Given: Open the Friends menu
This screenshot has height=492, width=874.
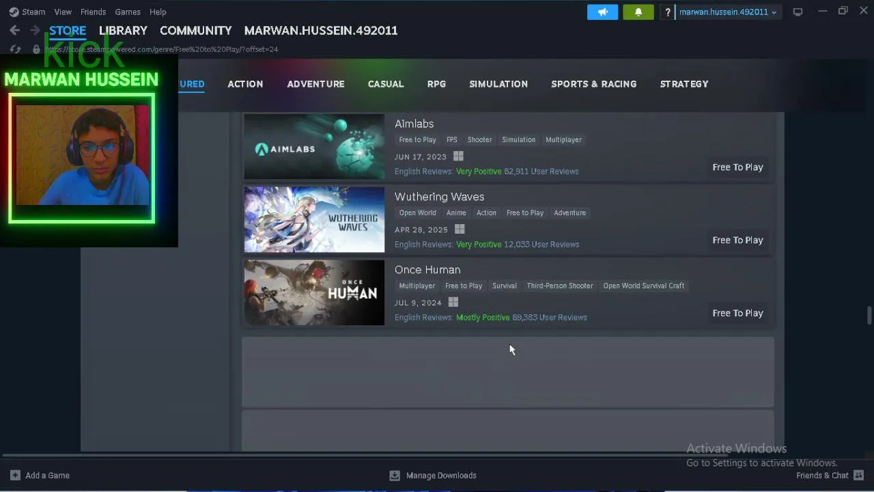Looking at the screenshot, I should coord(93,12).
